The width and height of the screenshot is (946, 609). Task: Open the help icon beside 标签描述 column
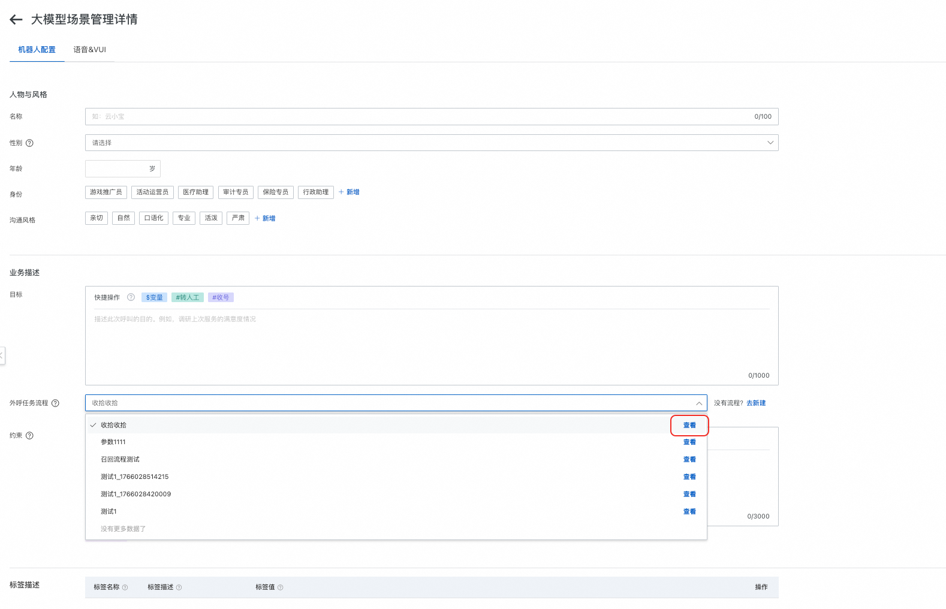[x=179, y=587]
